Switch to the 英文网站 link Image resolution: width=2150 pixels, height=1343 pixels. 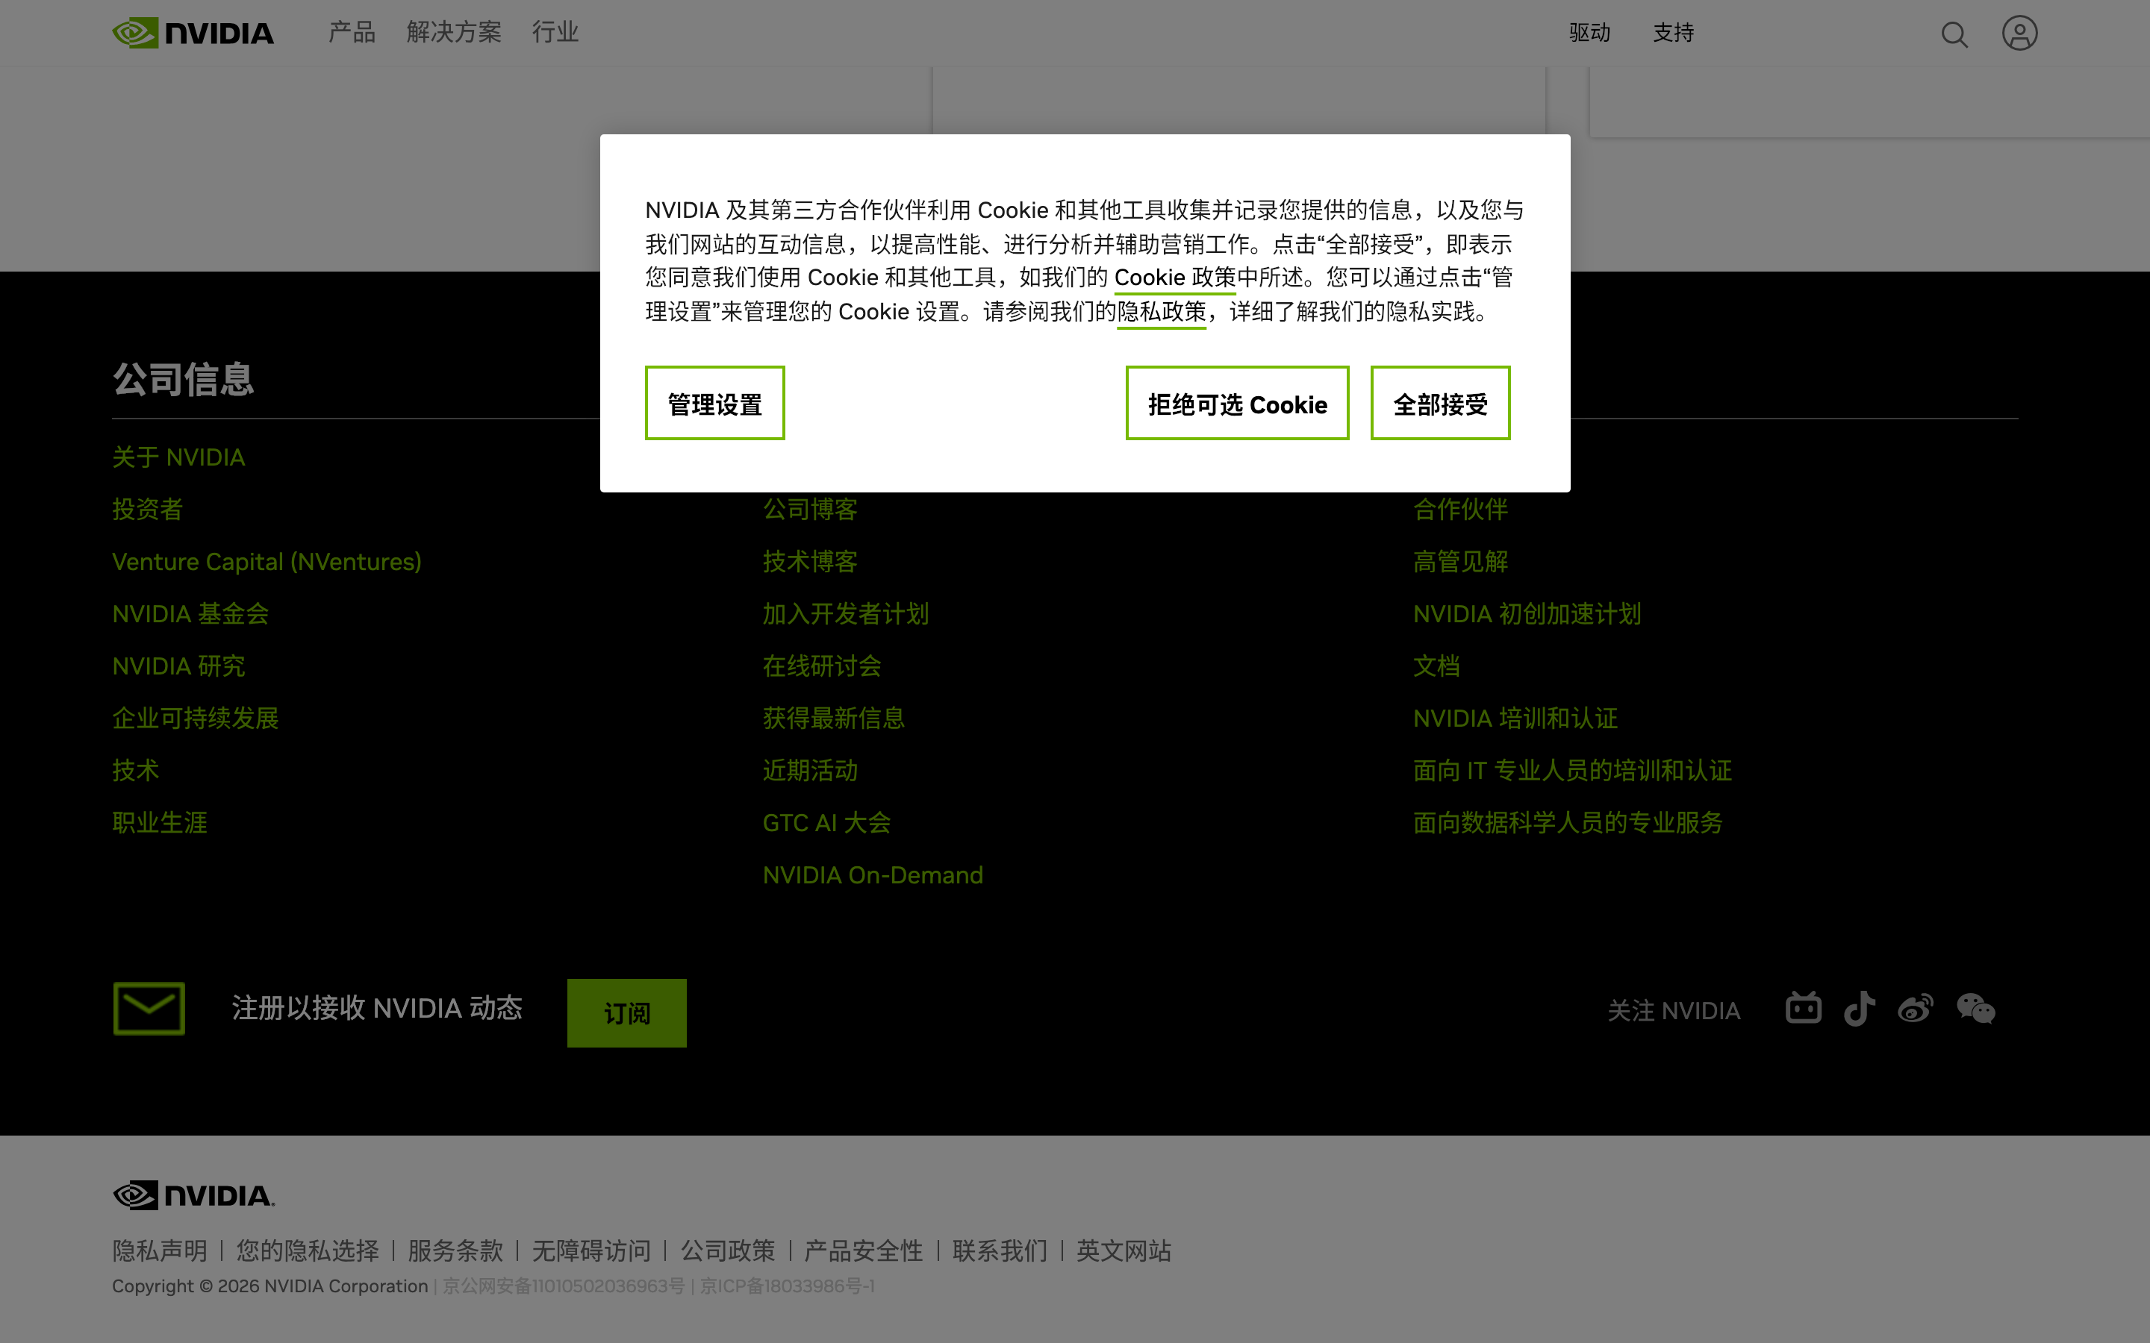pyautogui.click(x=1124, y=1250)
